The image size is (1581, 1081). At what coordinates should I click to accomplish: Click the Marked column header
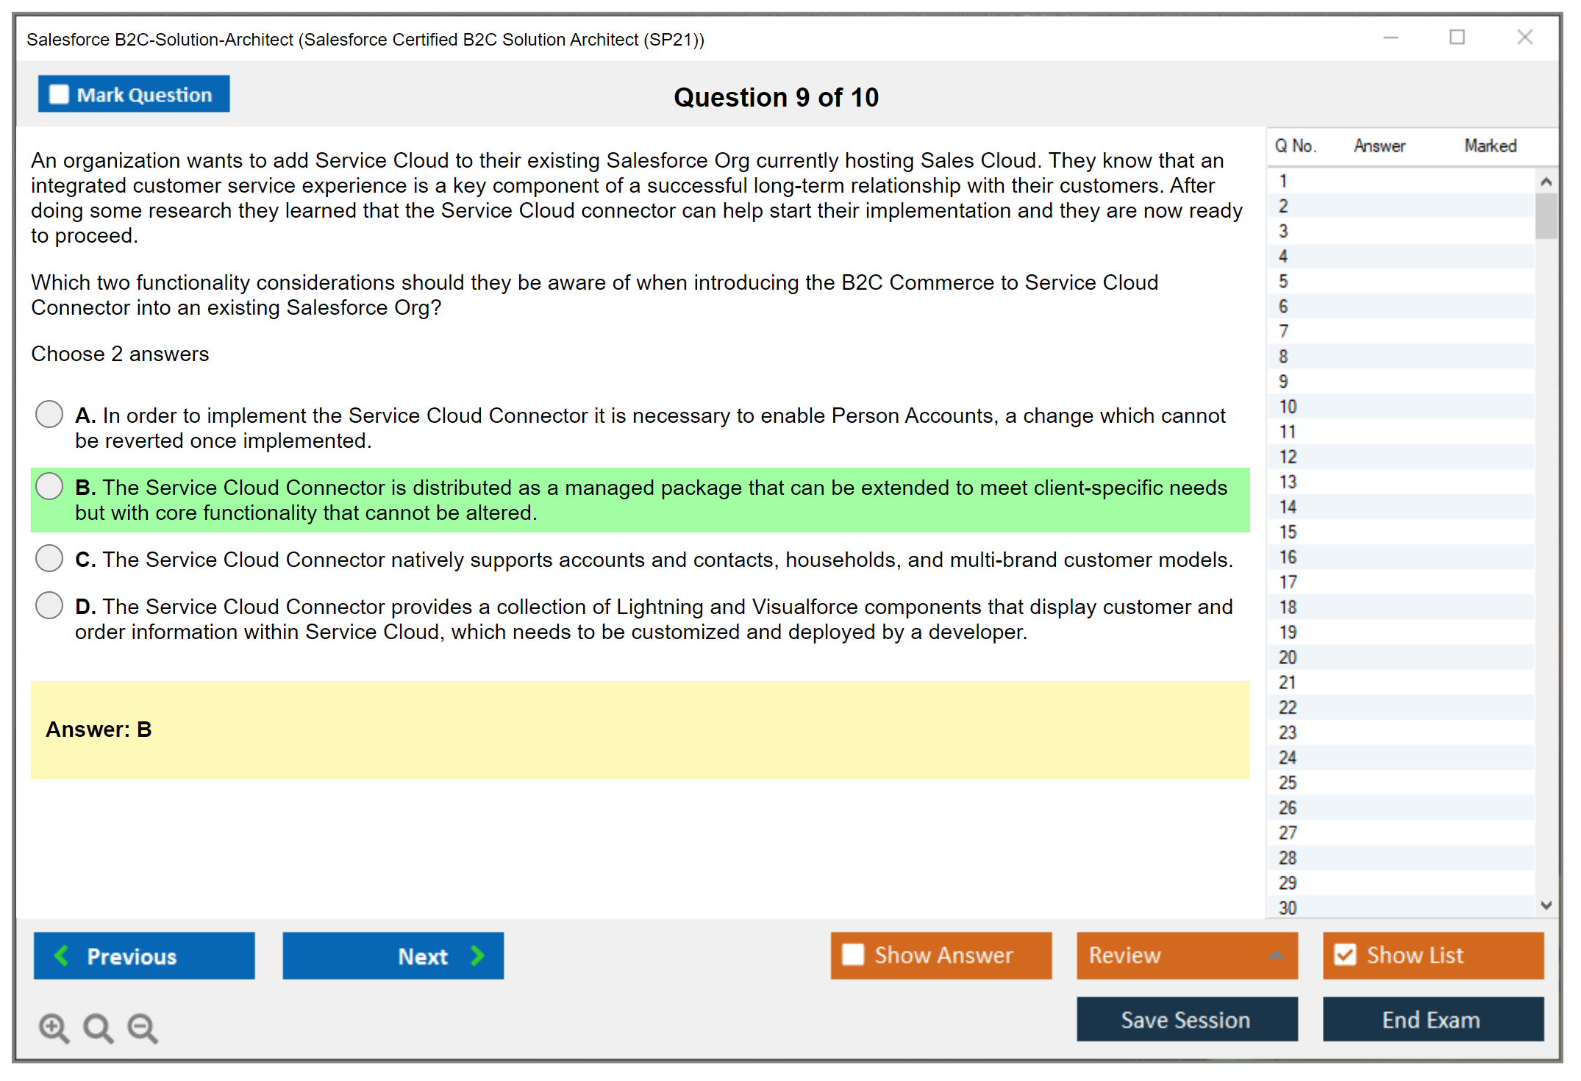pos(1490,146)
